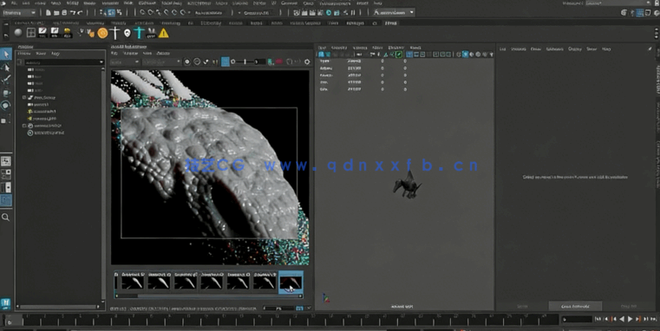Click the pencil icon in Attribute Editor header
This screenshot has height=331, width=660.
pos(650,49)
